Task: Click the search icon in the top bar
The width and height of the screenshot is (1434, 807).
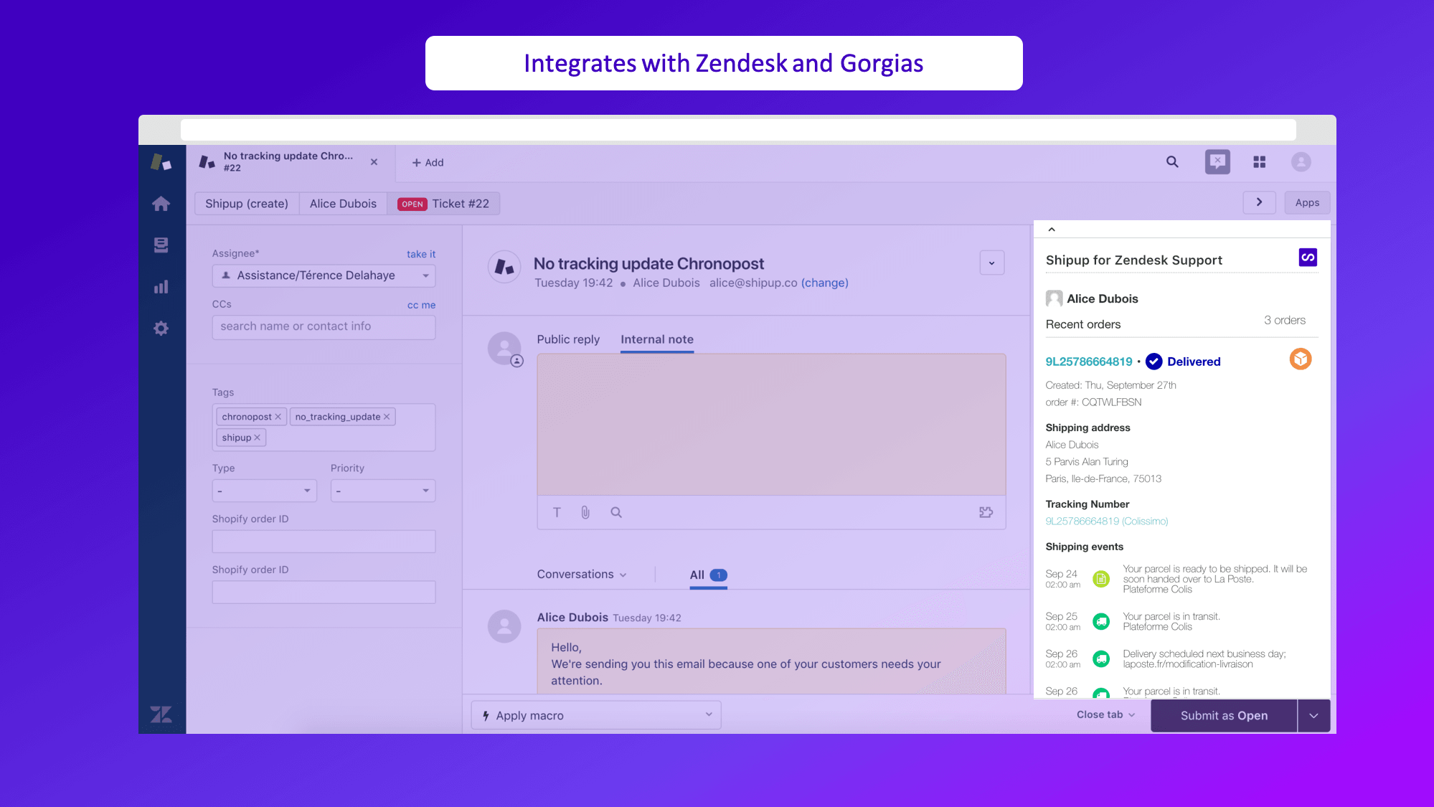Action: pos(1173,161)
